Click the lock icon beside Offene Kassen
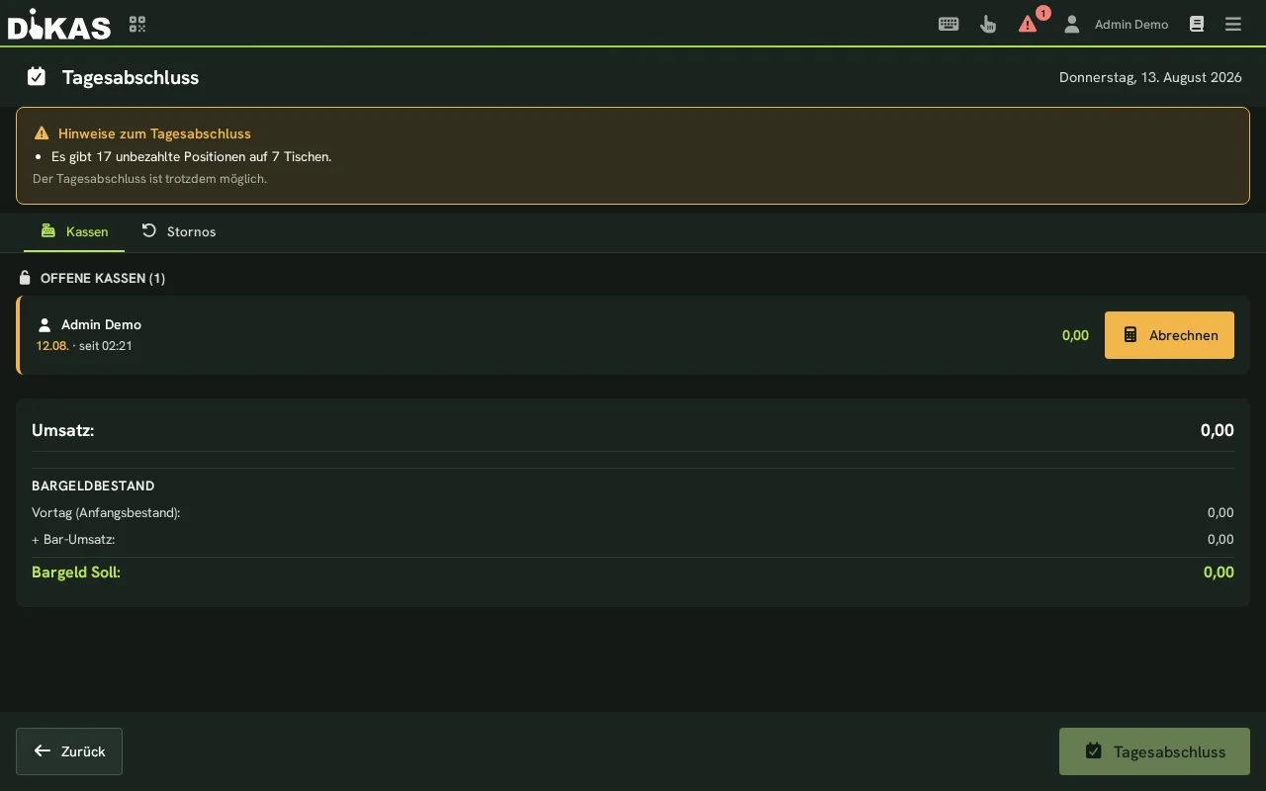 pyautogui.click(x=25, y=278)
